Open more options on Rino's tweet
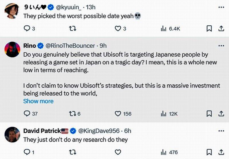The height and width of the screenshot is (159, 229). (221, 46)
